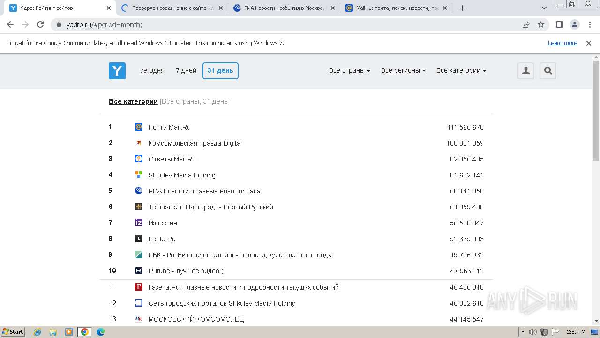600x338 pixels.
Task: Click the Start button
Action: click(x=13, y=331)
